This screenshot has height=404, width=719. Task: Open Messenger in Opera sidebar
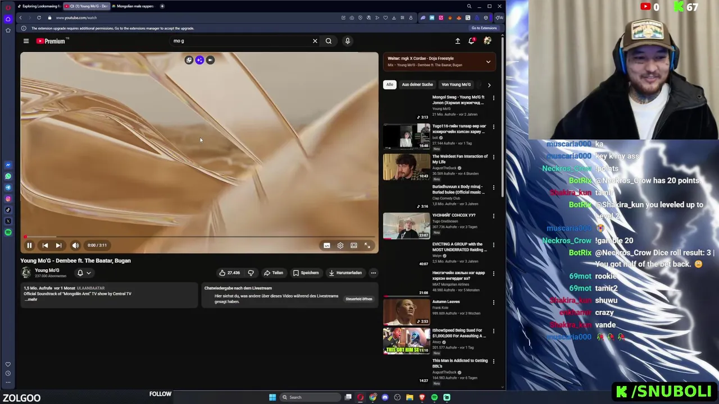tap(8, 165)
